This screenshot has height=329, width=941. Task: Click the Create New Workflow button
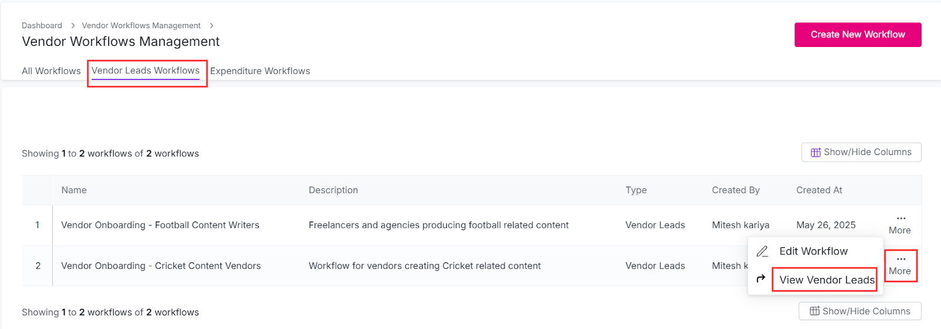(857, 35)
